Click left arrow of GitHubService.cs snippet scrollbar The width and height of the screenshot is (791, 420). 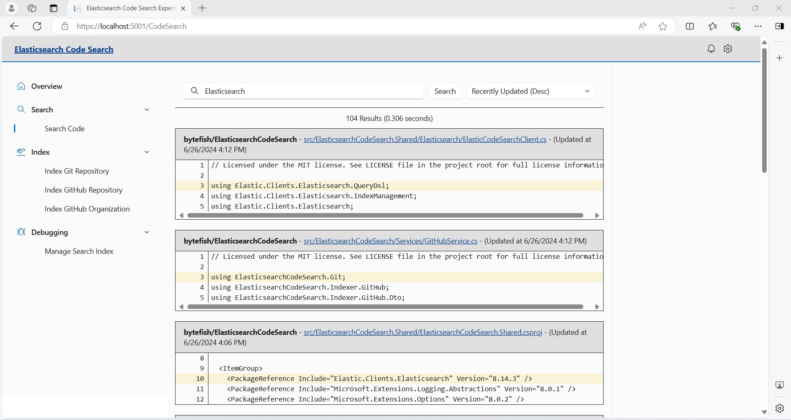(181, 307)
